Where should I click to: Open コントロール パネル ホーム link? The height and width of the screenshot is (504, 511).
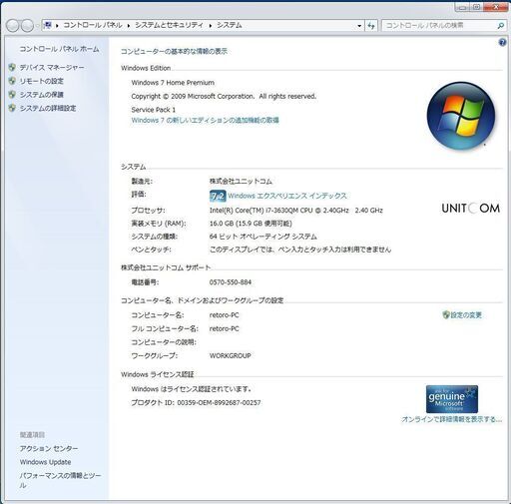[x=59, y=49]
